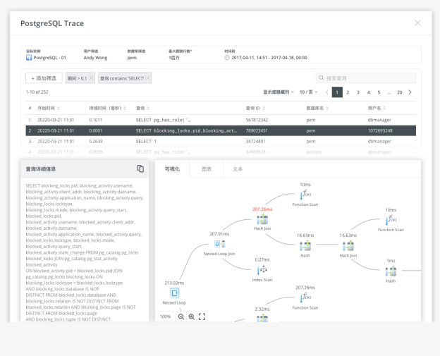Zoom out the plan diagram
This screenshot has height=356, width=440.
point(181,317)
